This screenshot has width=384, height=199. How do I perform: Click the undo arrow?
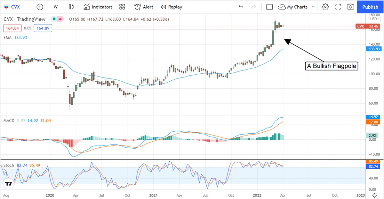point(241,7)
